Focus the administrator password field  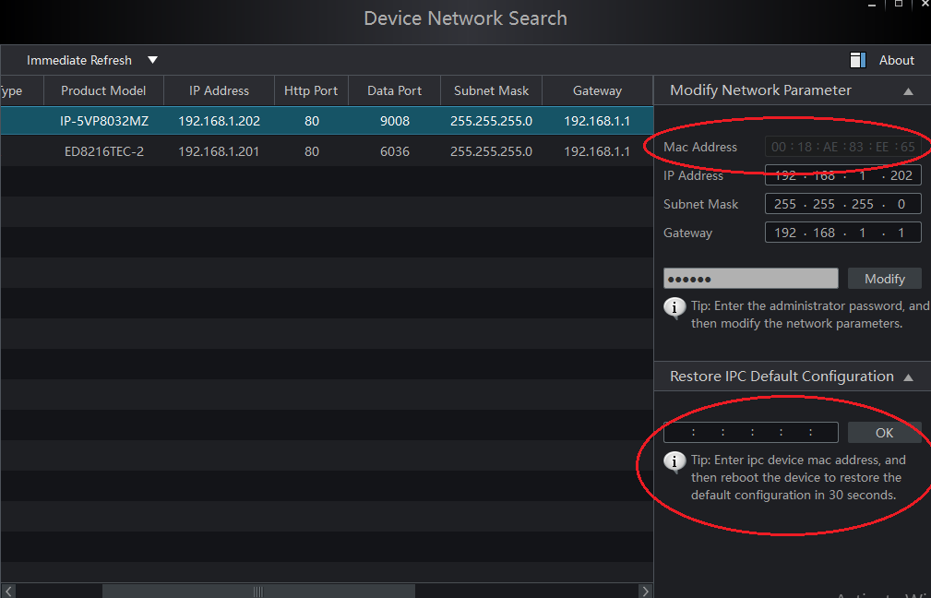coord(750,279)
